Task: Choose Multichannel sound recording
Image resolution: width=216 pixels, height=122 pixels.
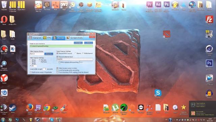Action: 83,53
